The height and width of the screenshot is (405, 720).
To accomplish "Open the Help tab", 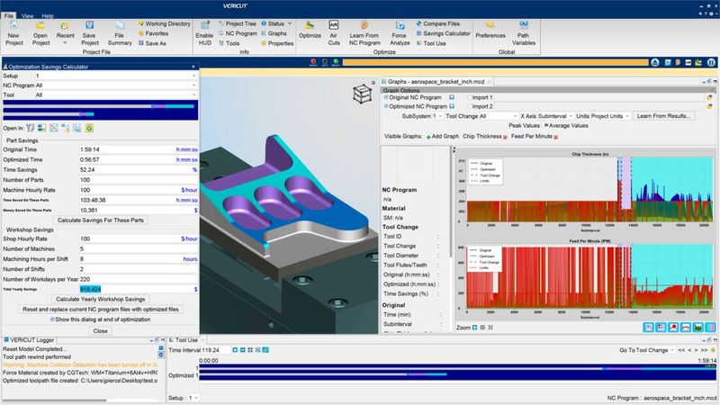I will 48,15.
